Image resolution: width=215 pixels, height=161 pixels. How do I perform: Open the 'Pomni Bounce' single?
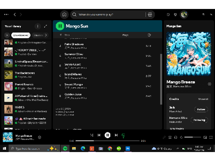pos(26,86)
